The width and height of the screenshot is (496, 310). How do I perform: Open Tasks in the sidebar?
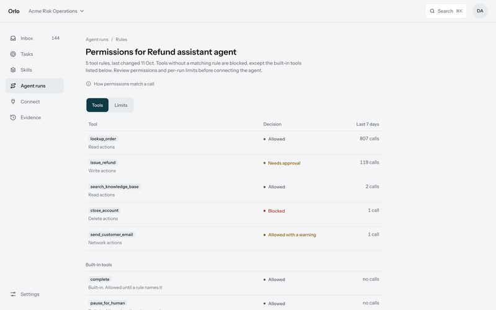(35, 54)
